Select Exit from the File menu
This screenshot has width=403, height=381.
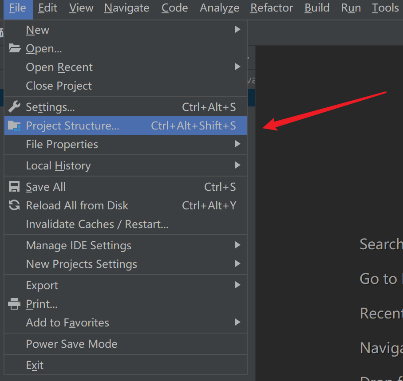[35, 365]
